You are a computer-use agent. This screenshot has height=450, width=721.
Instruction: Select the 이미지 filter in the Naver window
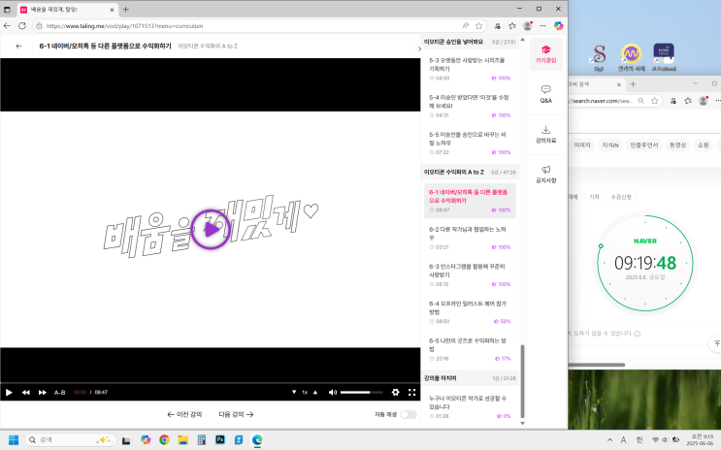click(x=581, y=145)
